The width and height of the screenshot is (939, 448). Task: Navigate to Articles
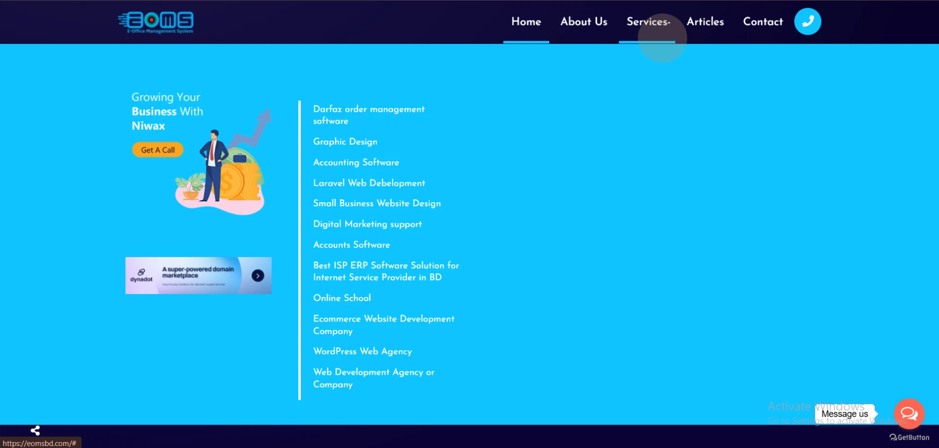pos(705,21)
